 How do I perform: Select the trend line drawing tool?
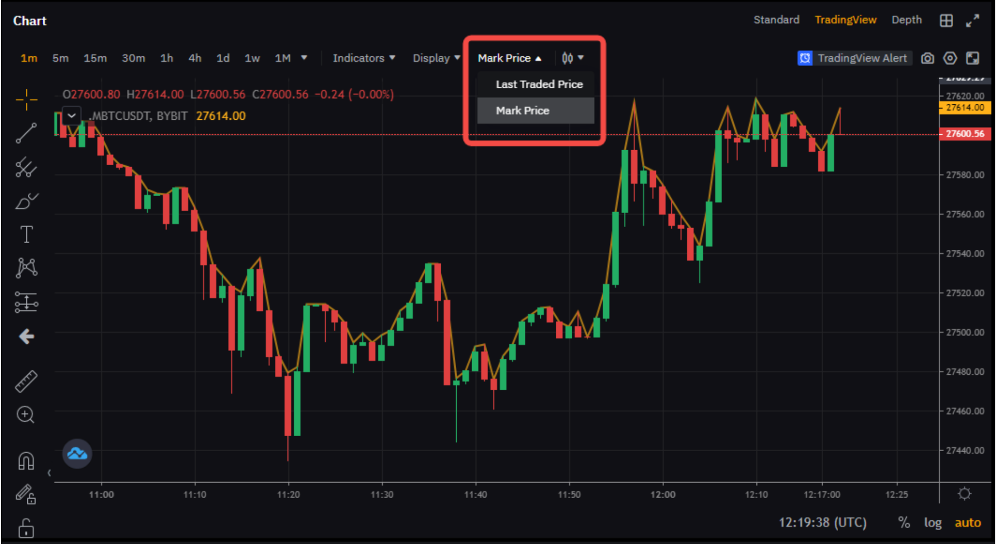(26, 133)
